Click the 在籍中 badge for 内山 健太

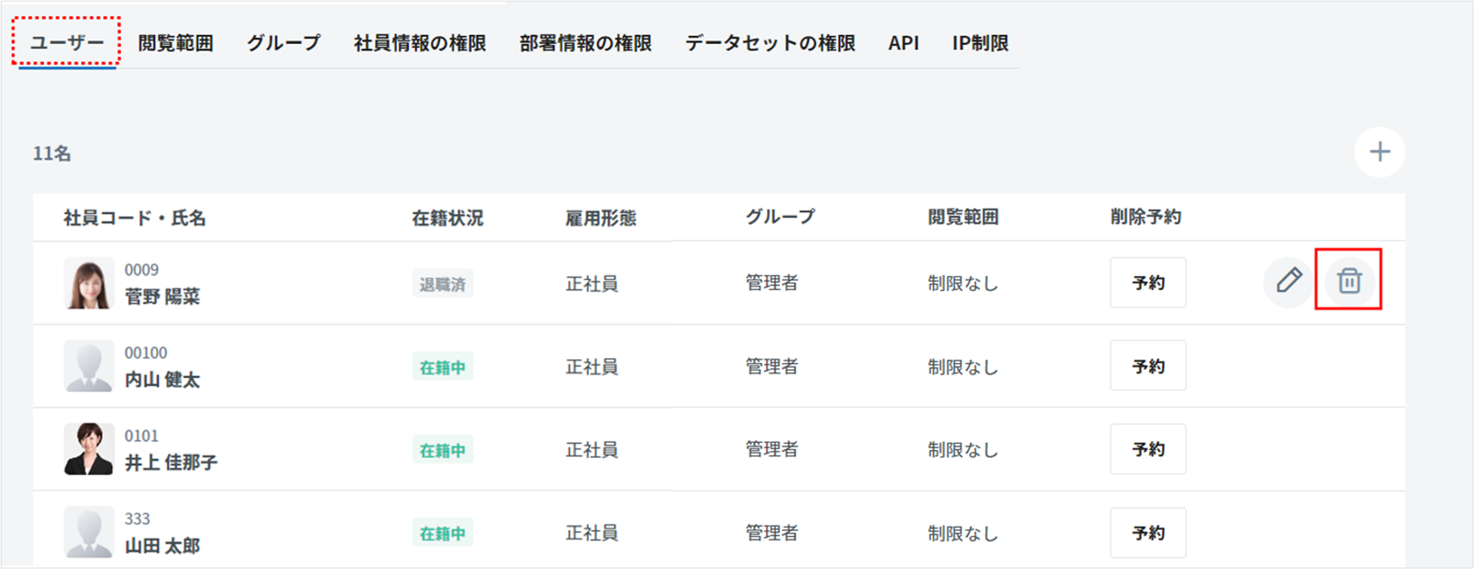pyautogui.click(x=442, y=367)
